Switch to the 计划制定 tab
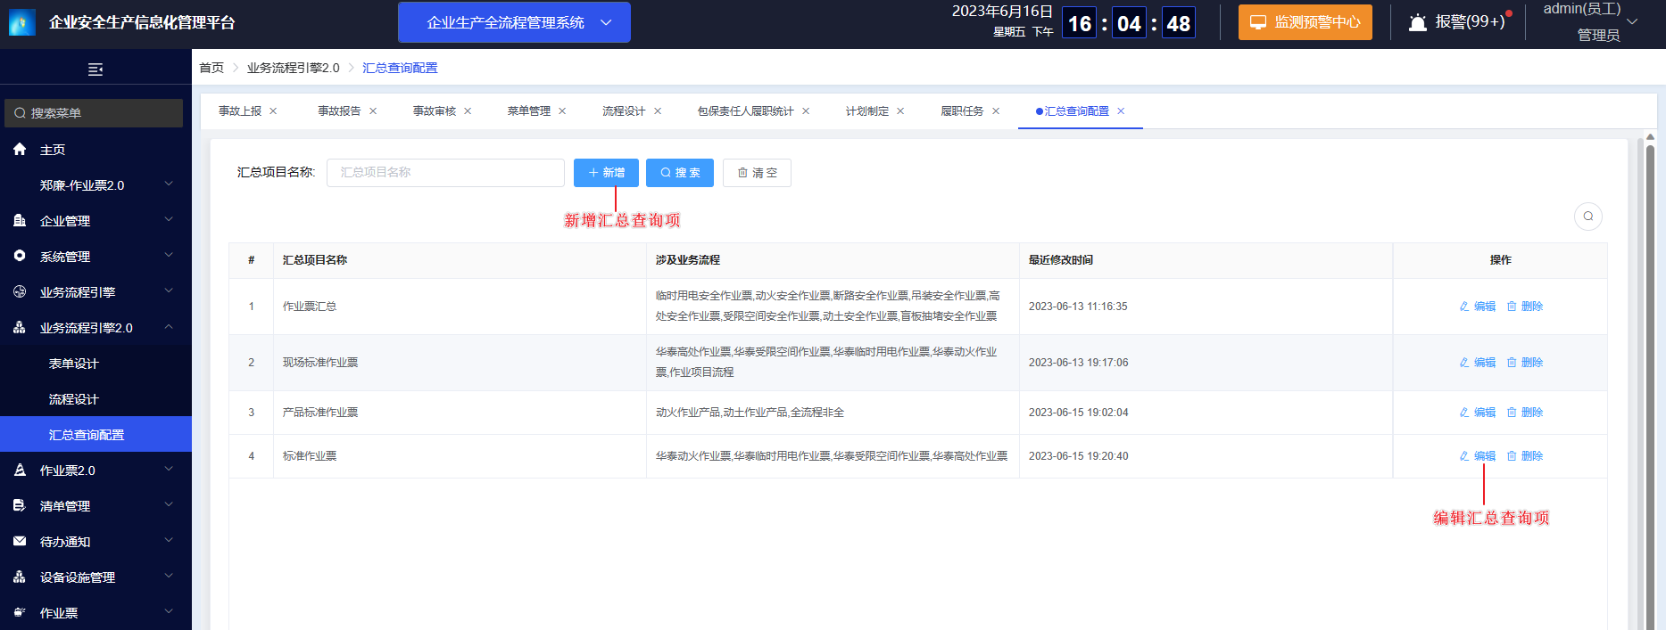 867,111
